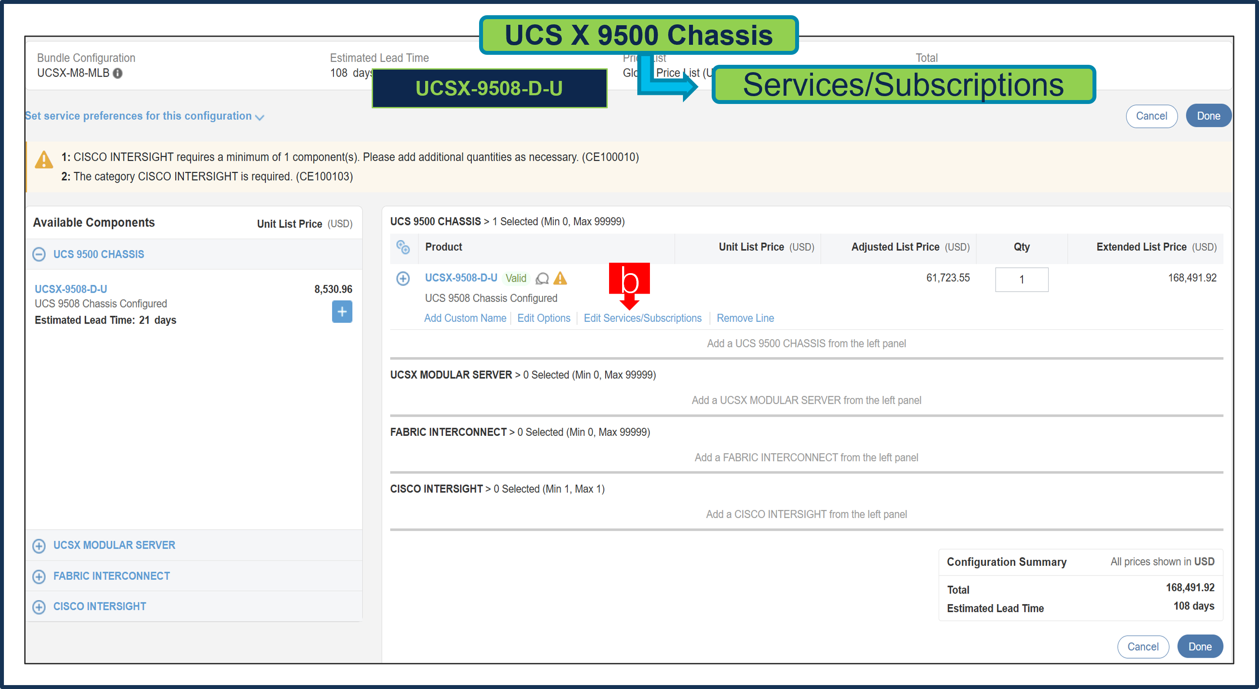Click the UCSX-M8-MLB bundle configuration name

coord(73,73)
